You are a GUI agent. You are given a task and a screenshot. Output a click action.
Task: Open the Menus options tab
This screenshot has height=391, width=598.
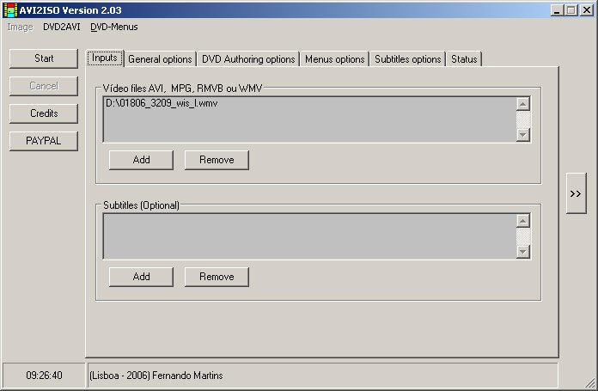pyautogui.click(x=334, y=59)
